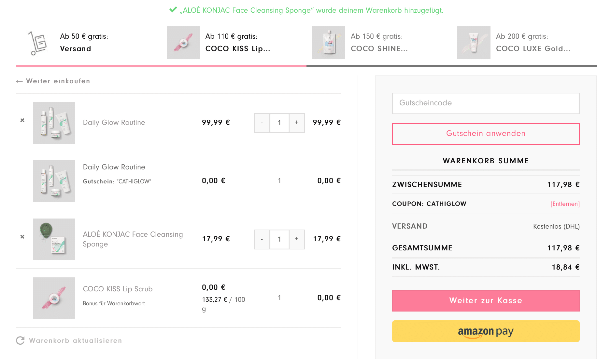Pay using the amazon pay button
Screen dimensions: 597x359
486,331
